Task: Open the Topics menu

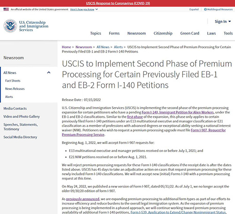Action: pyautogui.click(x=95, y=33)
